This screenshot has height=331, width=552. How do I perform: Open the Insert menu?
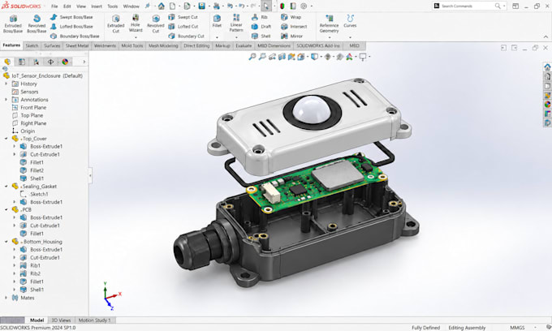97,6
